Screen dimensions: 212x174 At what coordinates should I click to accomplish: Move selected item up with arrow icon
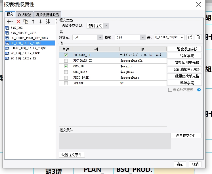point(33,22)
